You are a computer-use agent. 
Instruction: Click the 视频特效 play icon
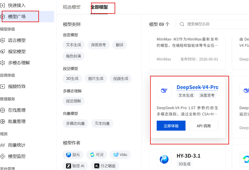[x=2, y=86]
